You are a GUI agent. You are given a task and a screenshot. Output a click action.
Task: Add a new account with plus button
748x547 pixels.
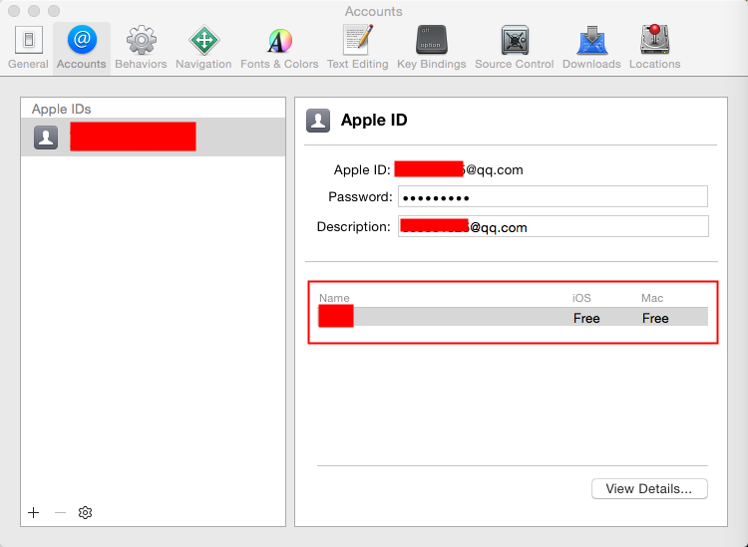tap(33, 513)
